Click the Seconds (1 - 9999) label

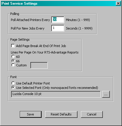tap(79, 28)
